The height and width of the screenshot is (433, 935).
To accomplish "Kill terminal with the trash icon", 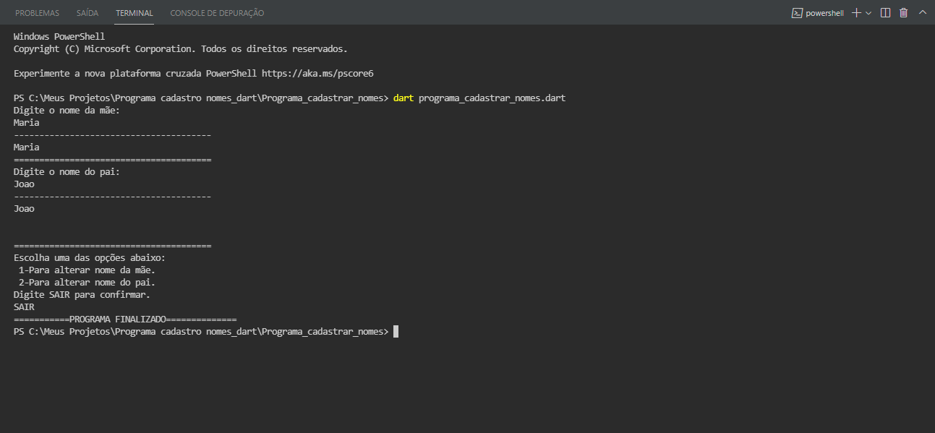I will pos(903,13).
